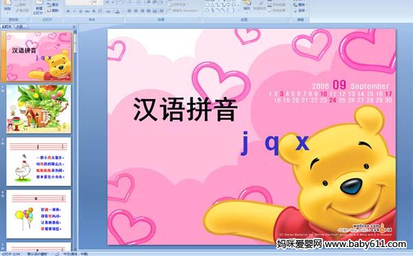Select slide 1 thumbnail with Pooh bear
The height and width of the screenshot is (256, 413).
pyautogui.click(x=39, y=56)
